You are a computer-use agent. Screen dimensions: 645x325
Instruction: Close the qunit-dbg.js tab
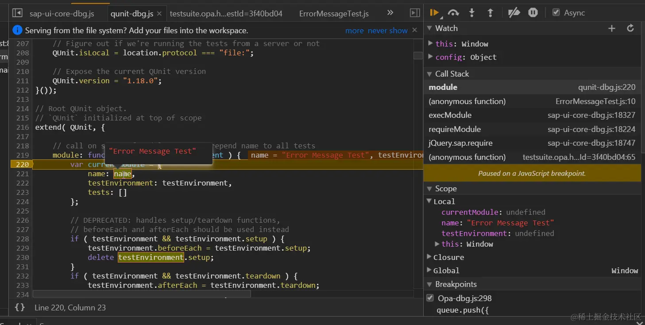point(159,13)
